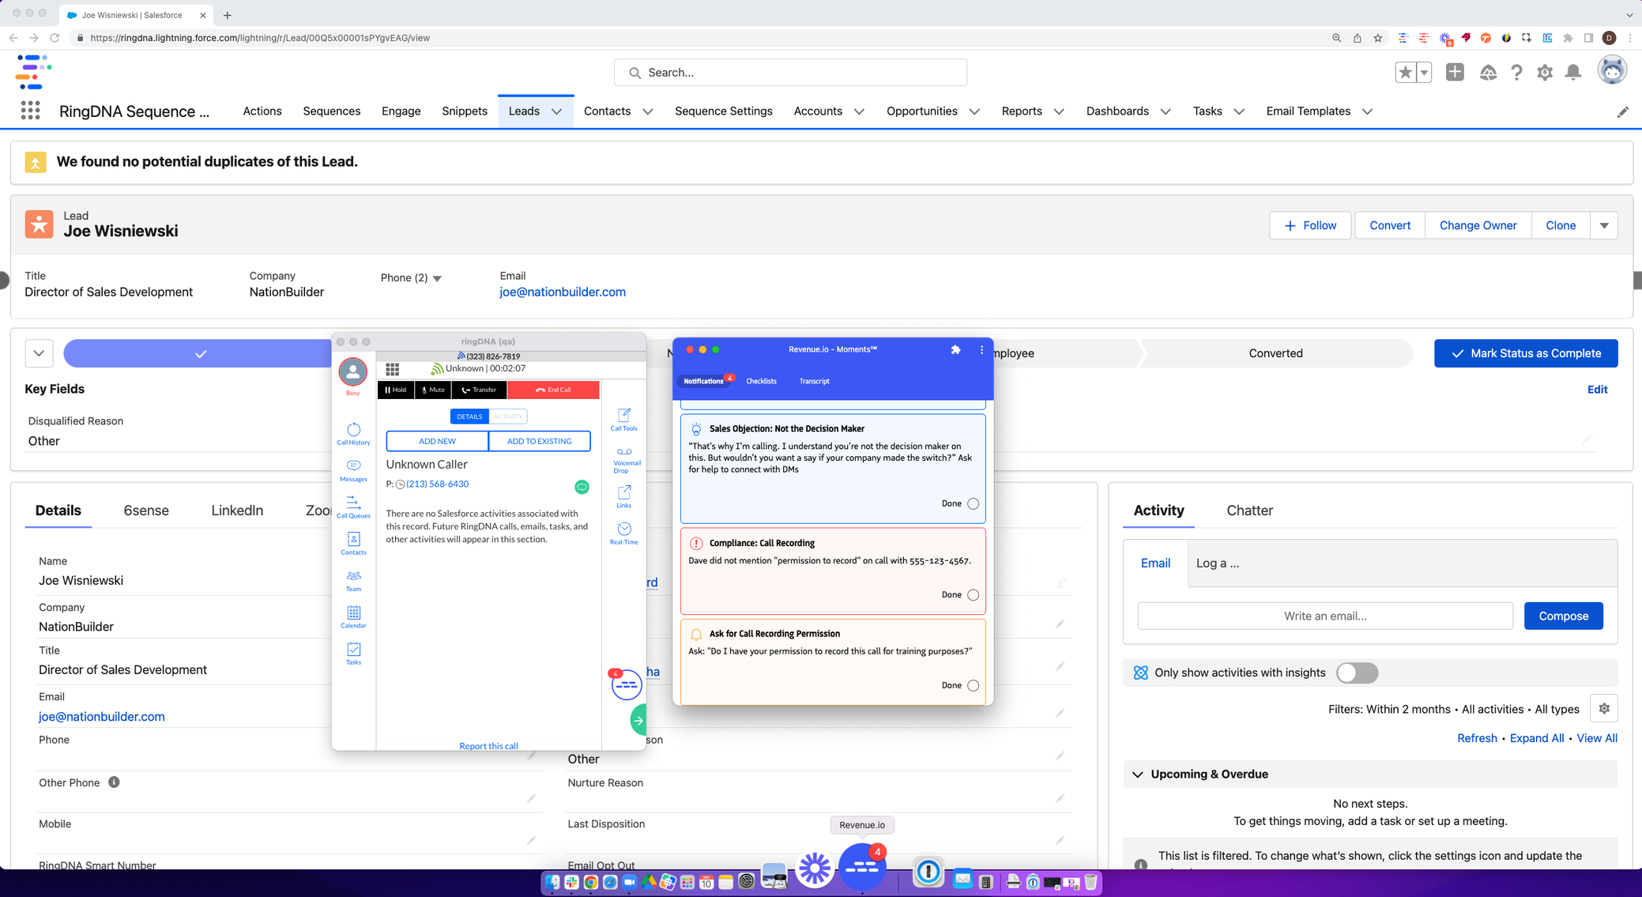
Task: Select Sequence Settings nav item
Action: pos(723,111)
